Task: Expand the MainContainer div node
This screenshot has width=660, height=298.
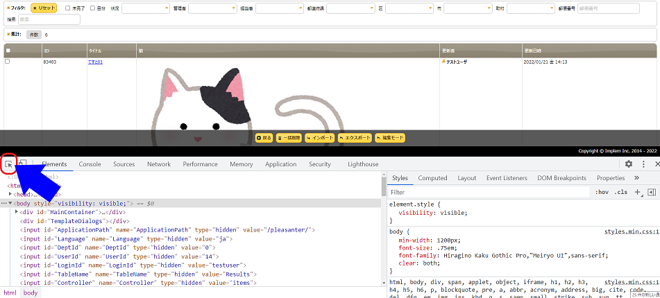Action: click(17, 212)
